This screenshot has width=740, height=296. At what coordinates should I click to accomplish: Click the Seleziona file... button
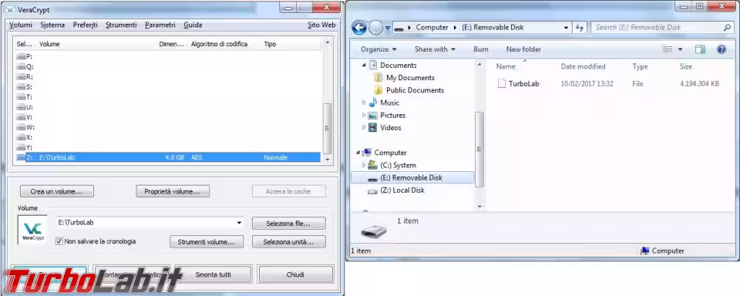[289, 223]
